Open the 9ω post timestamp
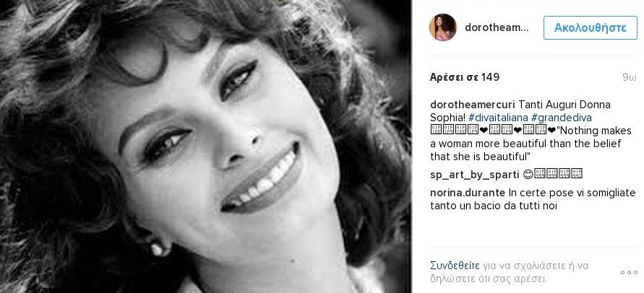 630,77
